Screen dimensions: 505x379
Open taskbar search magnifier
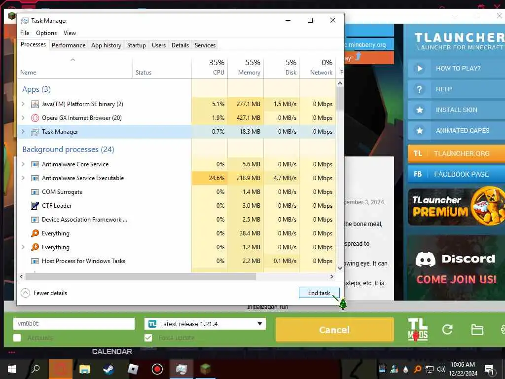pyautogui.click(x=36, y=369)
